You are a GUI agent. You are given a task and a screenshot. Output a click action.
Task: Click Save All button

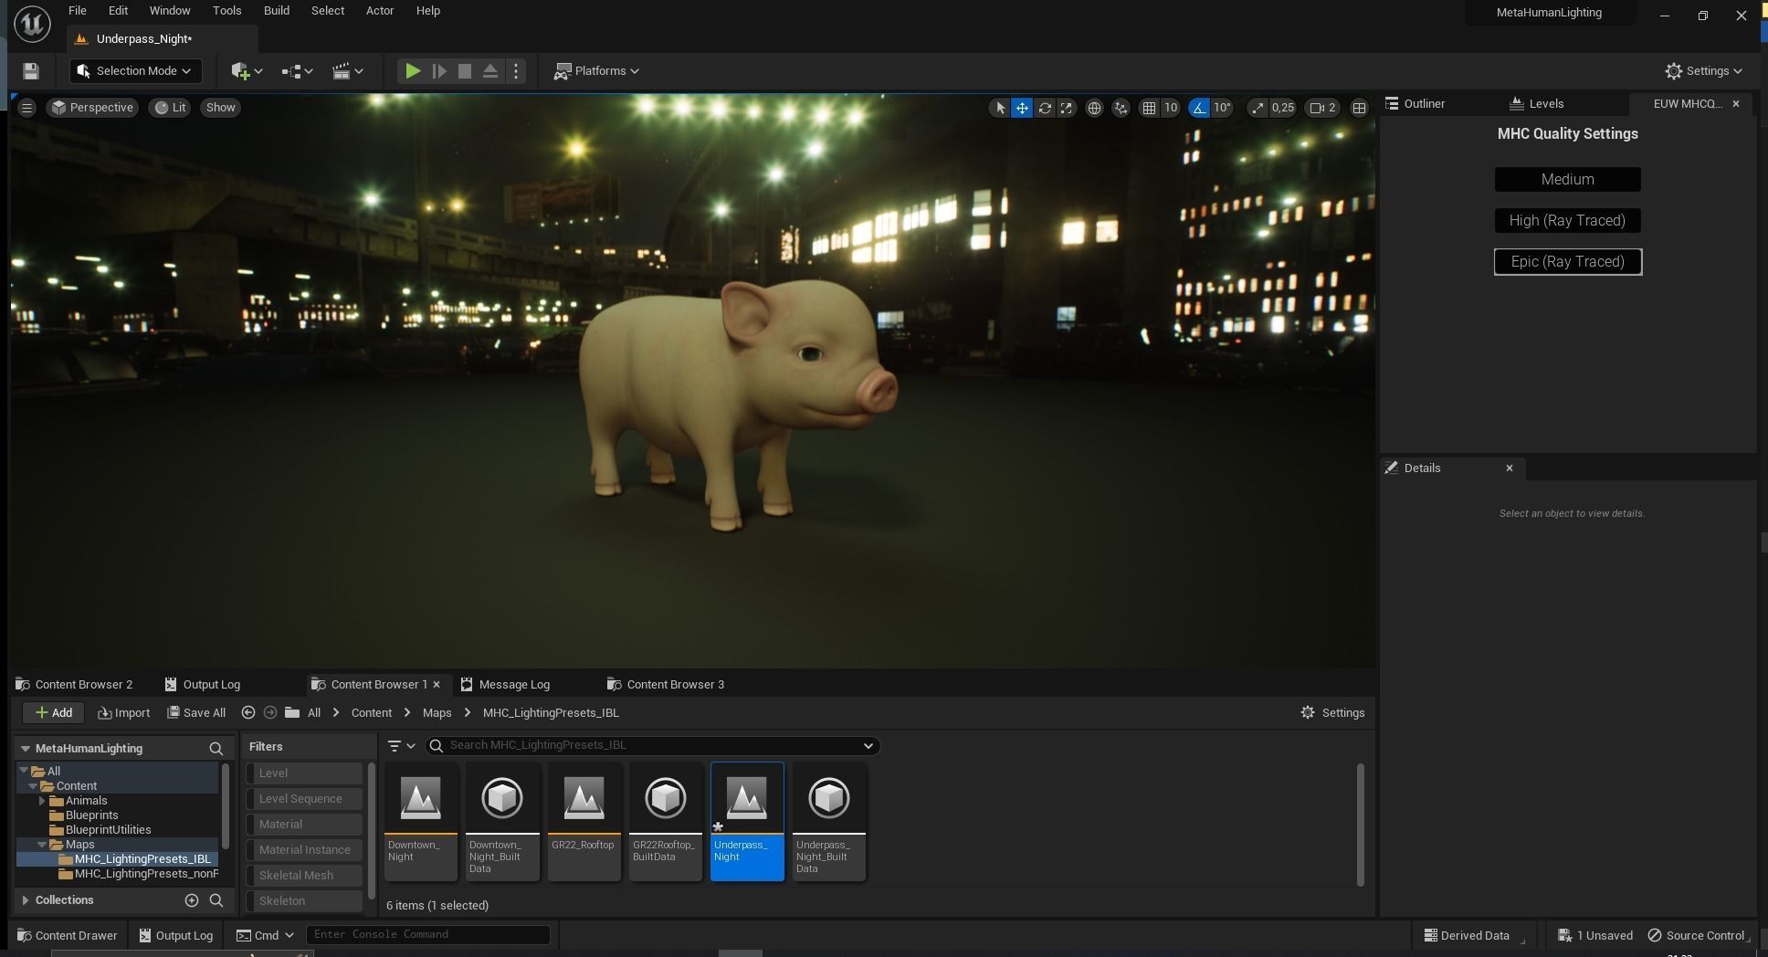tap(195, 713)
